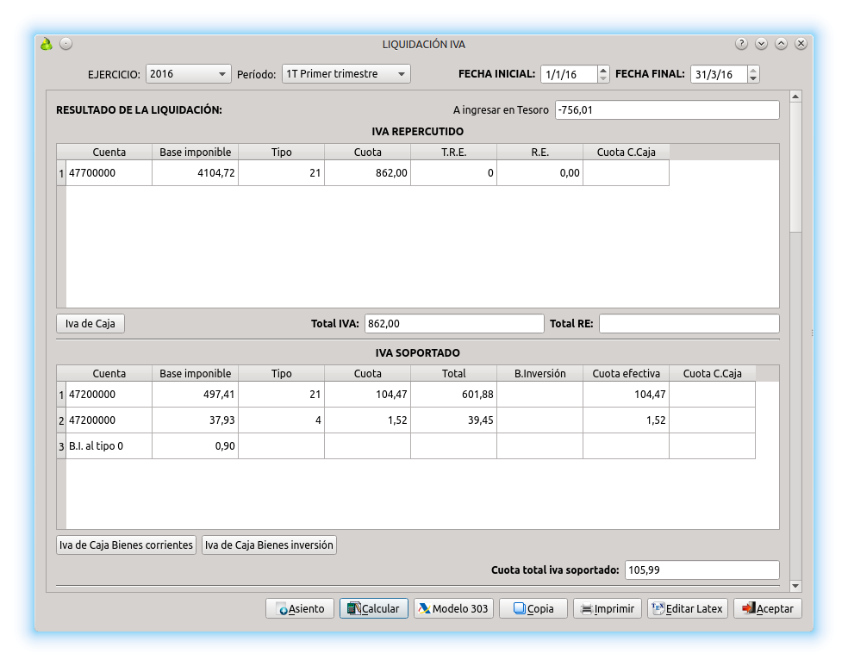Click the R.E. cell 0,00
Viewport: 848px width, 666px height.
(539, 173)
